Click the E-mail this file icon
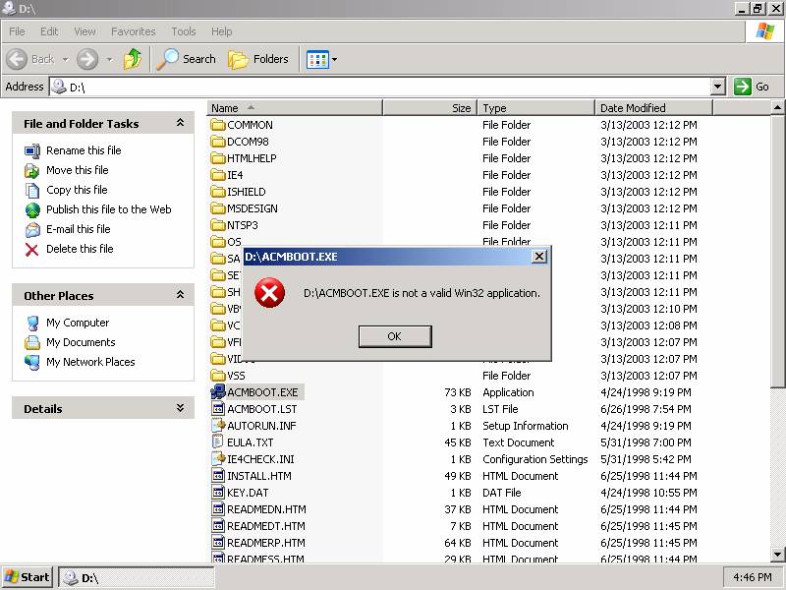Viewport: 786px width, 590px height. click(32, 230)
